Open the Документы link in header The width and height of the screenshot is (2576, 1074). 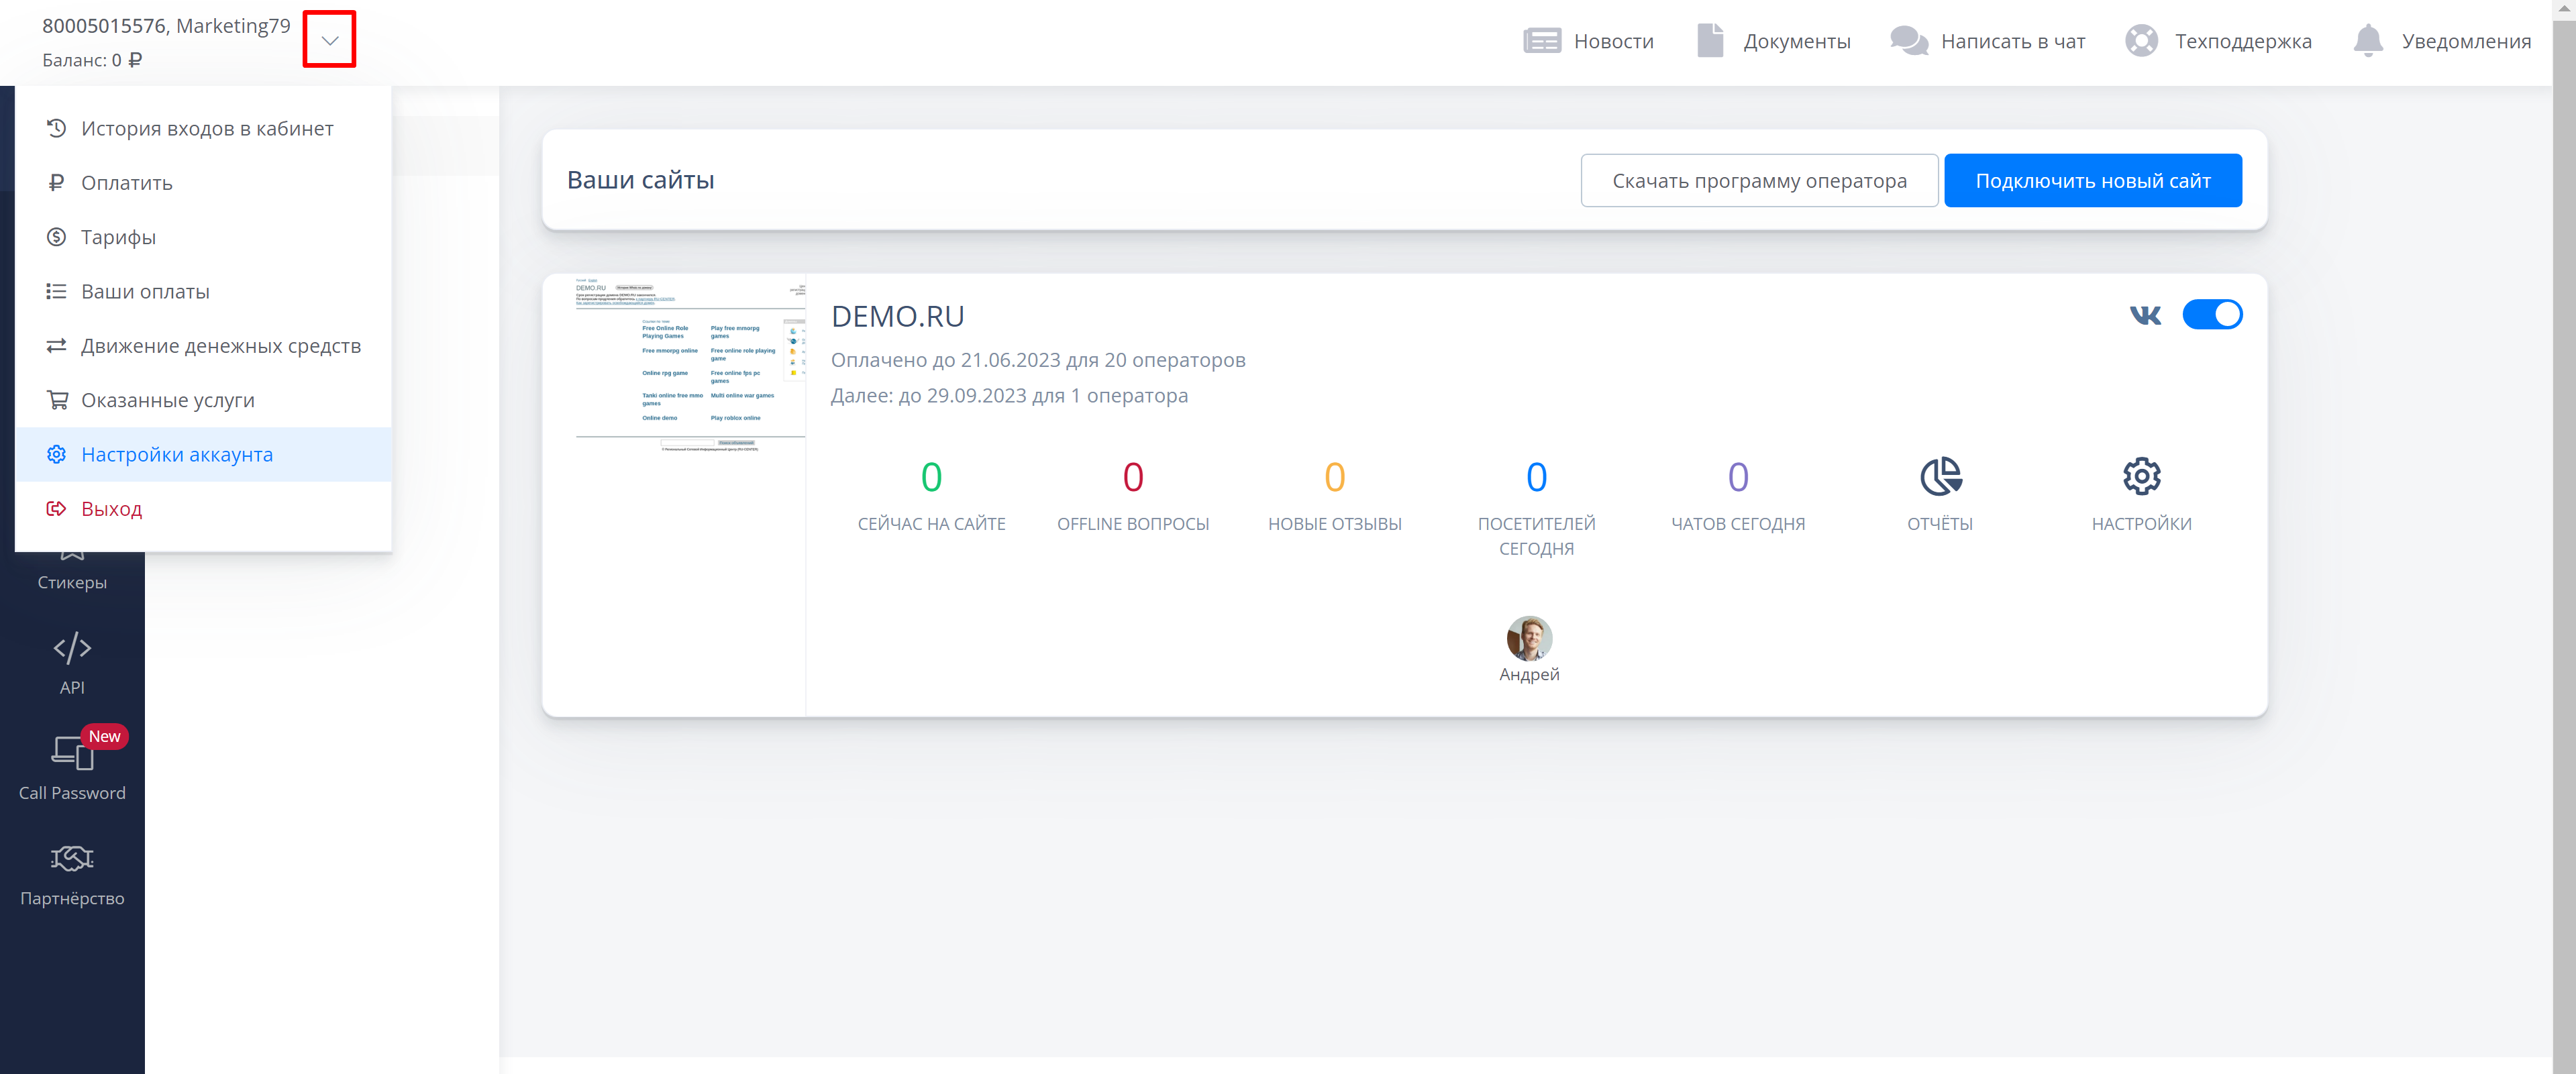(x=1796, y=41)
